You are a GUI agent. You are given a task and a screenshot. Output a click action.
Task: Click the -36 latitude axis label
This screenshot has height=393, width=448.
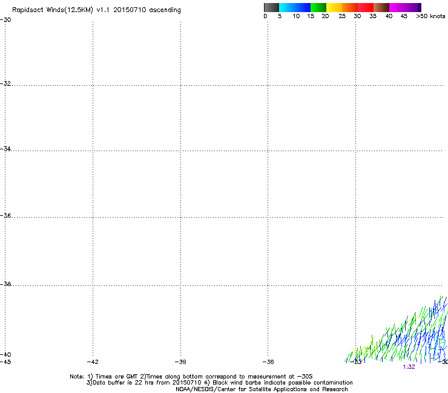(x=5, y=215)
